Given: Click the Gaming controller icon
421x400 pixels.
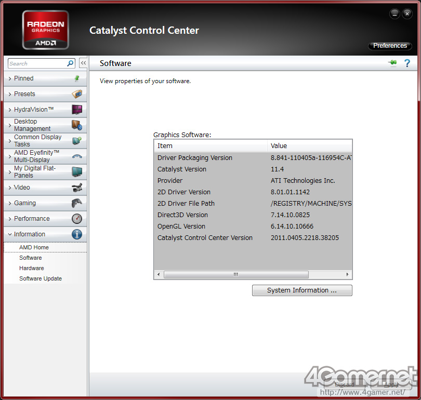Looking at the screenshot, I should coord(77,203).
